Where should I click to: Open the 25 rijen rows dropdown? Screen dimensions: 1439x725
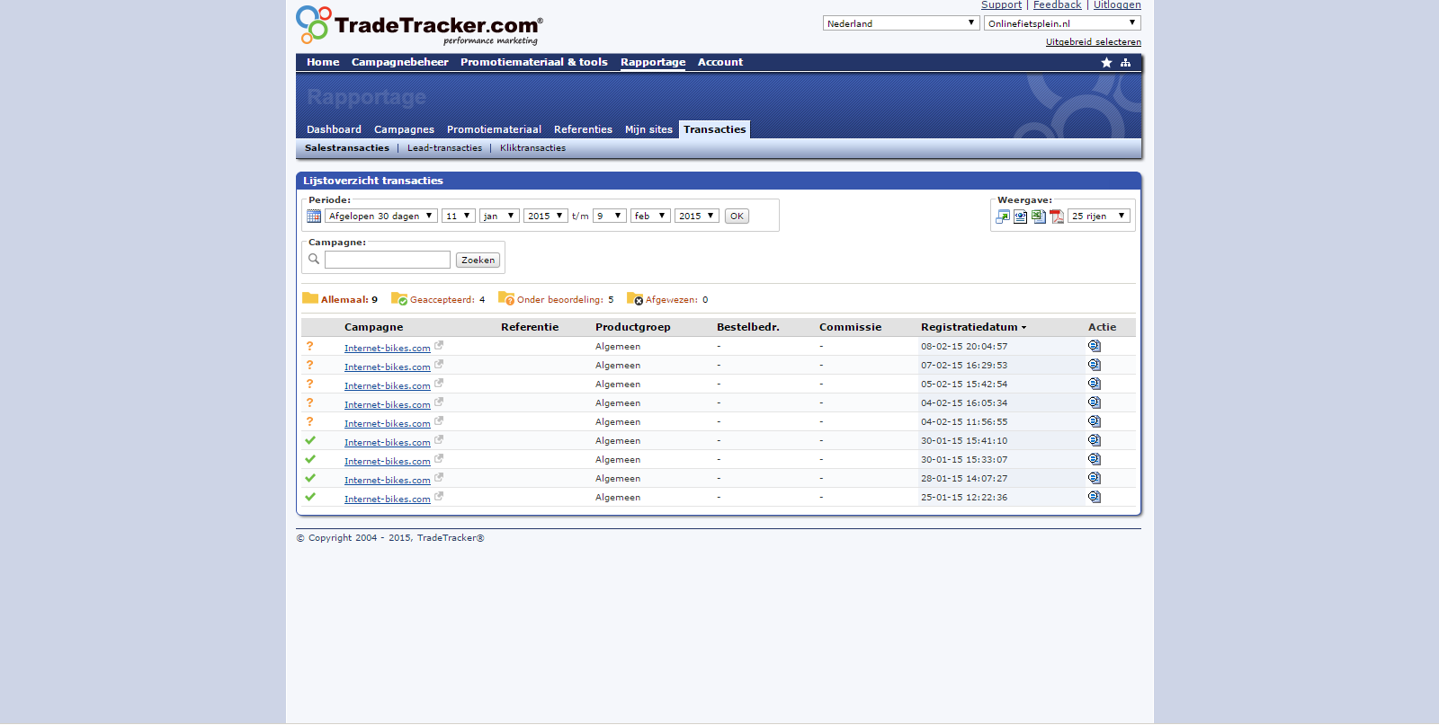click(x=1099, y=217)
